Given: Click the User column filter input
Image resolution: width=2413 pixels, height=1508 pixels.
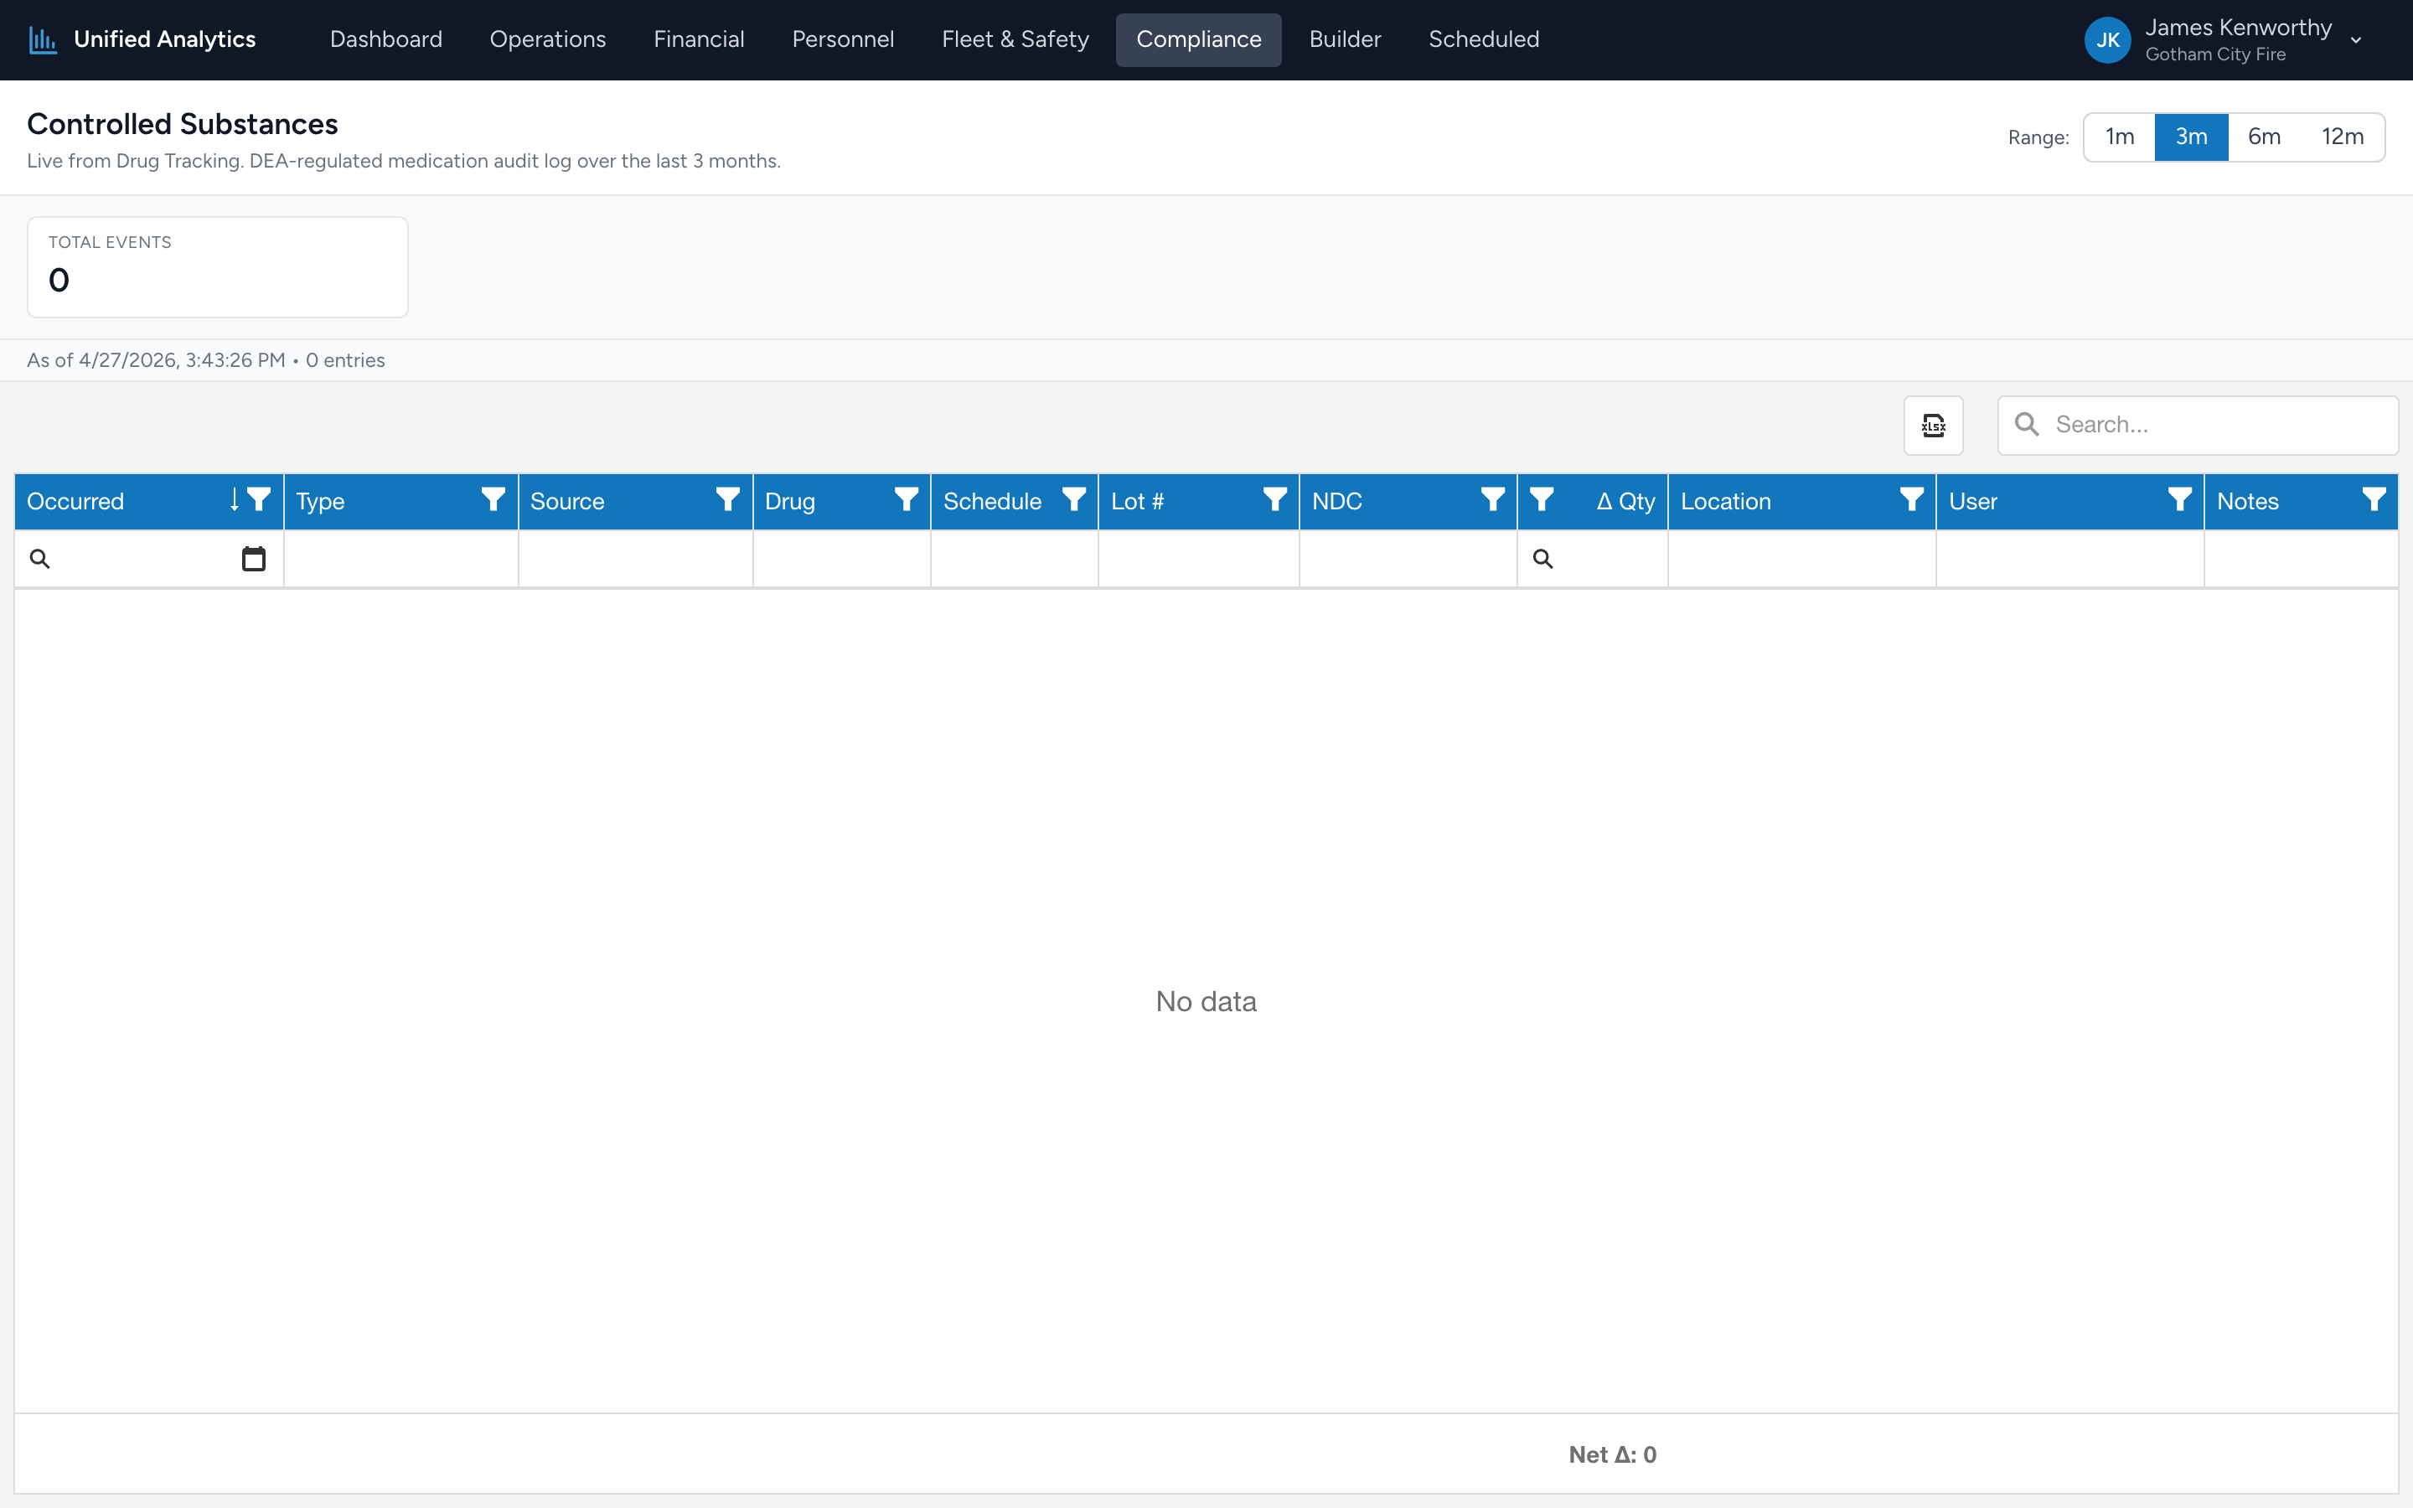Looking at the screenshot, I should (2070, 559).
